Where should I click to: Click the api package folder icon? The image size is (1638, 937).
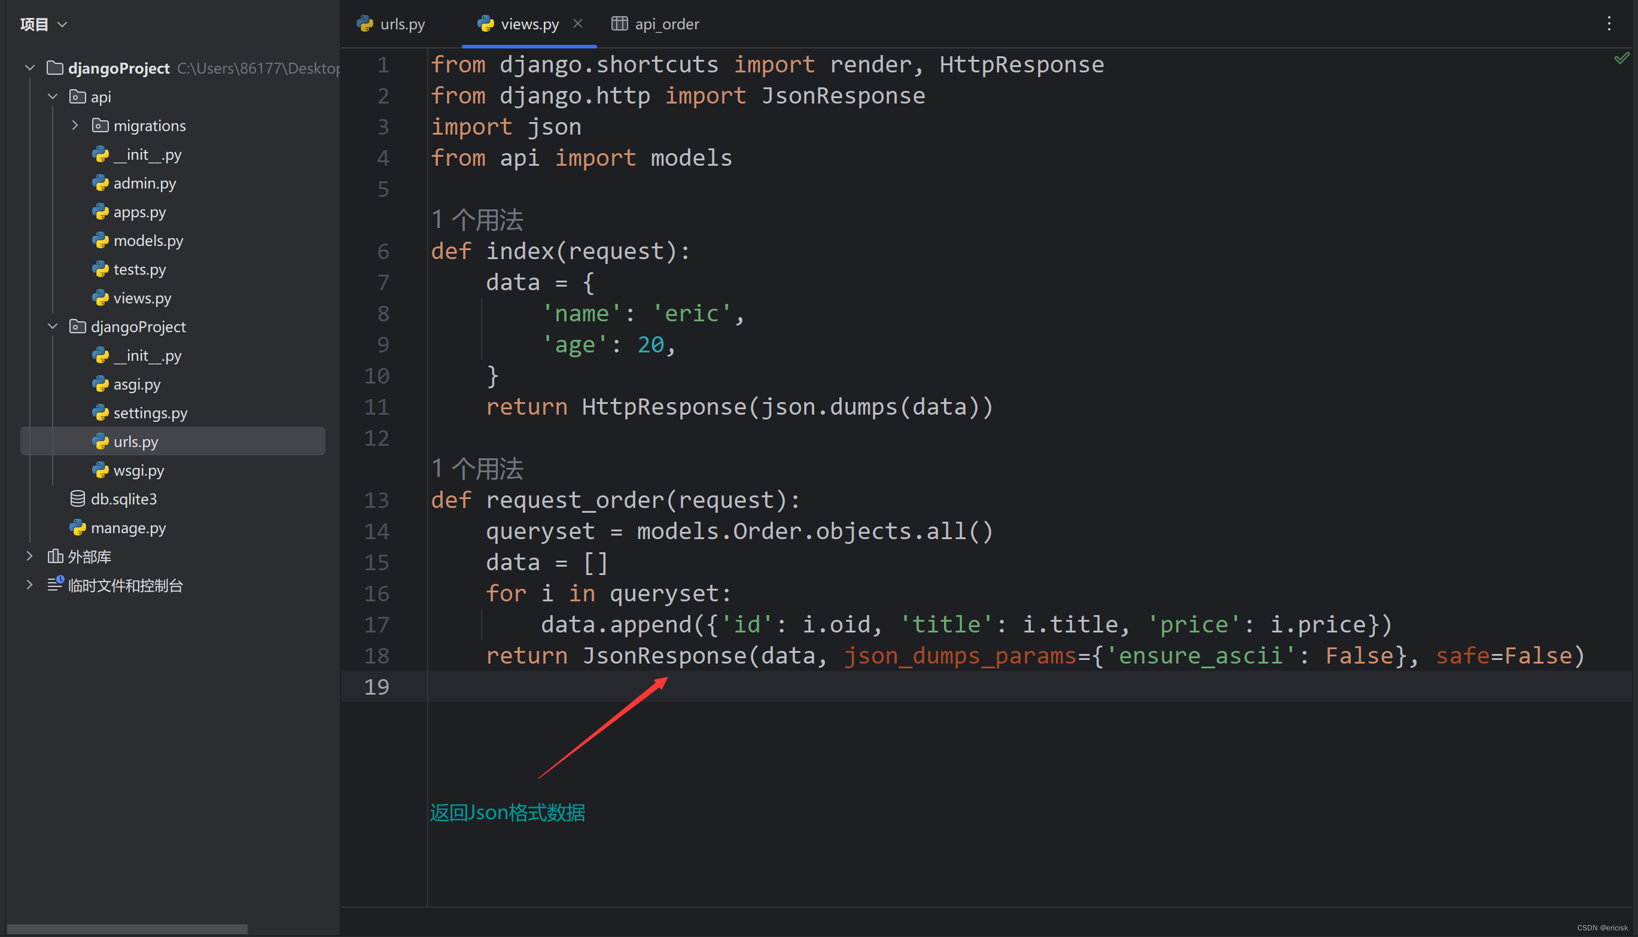[77, 96]
